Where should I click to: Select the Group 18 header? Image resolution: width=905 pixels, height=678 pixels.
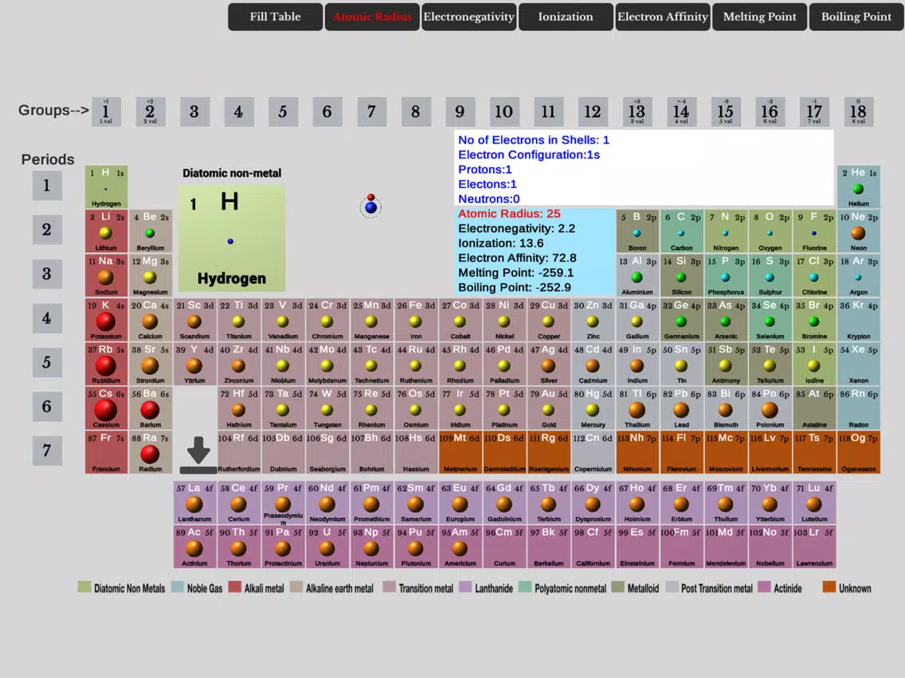coord(858,112)
